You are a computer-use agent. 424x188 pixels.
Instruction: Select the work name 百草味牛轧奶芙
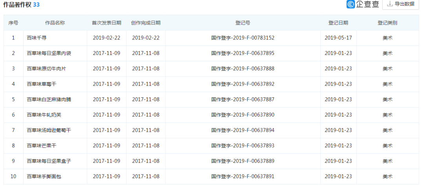(x=44, y=115)
